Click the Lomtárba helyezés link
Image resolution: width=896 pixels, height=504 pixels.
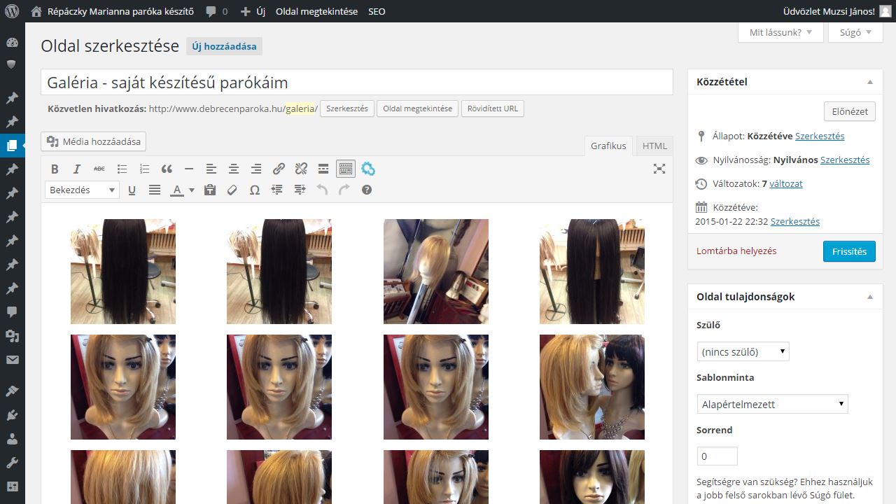[736, 251]
